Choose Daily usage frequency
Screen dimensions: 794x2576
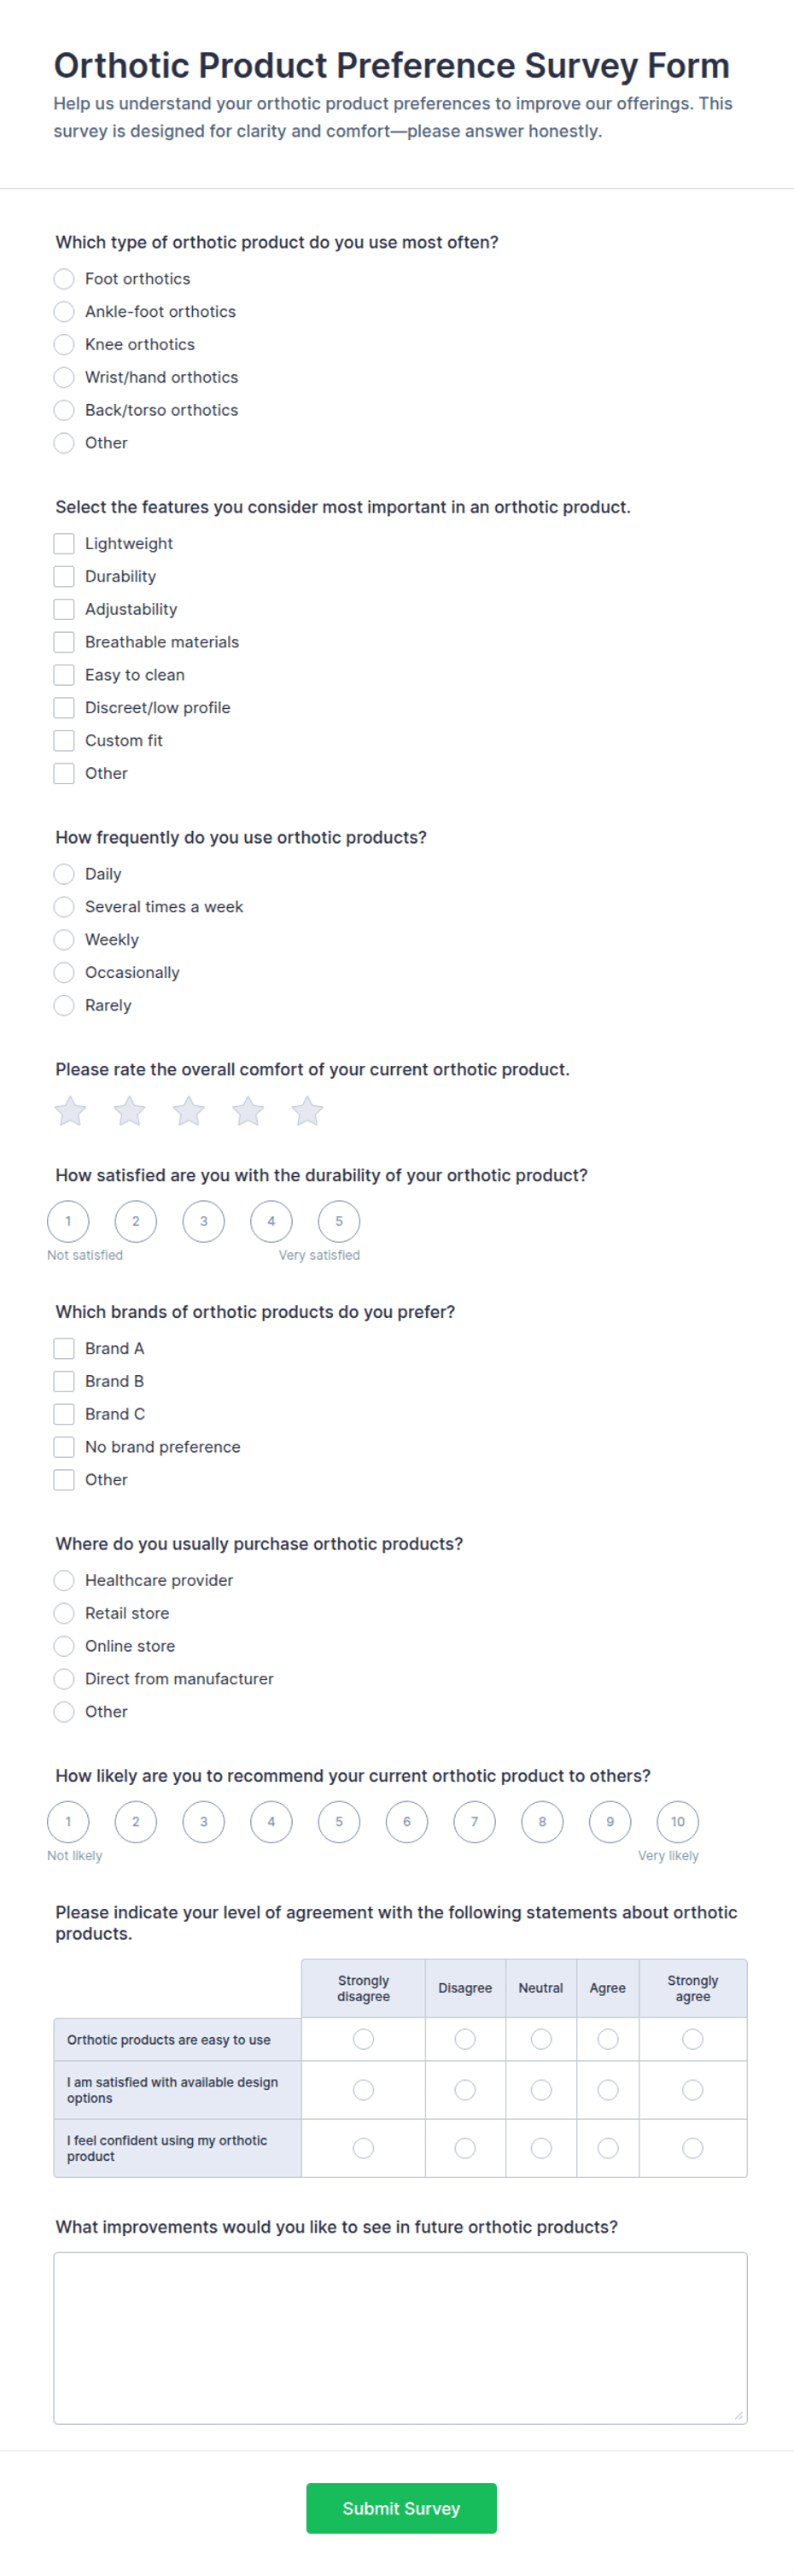pyautogui.click(x=64, y=874)
